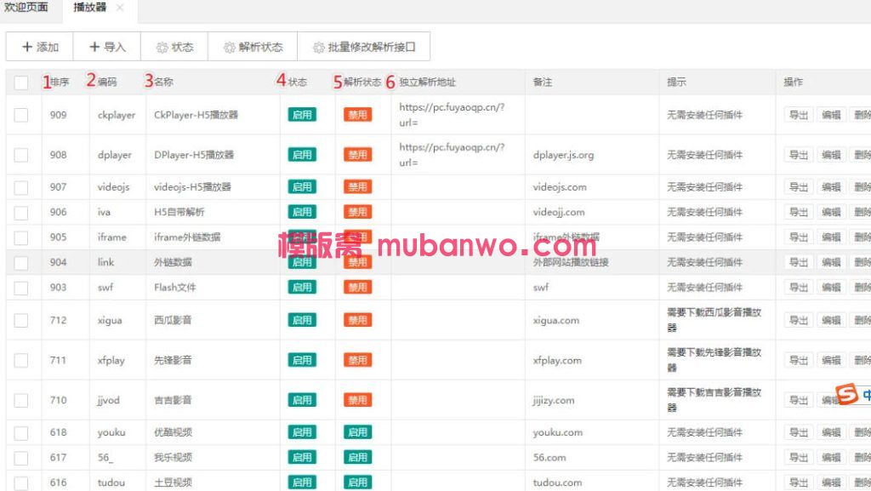
Task: Click 编辑 for the dplayer row
Action: pyautogui.click(x=831, y=155)
